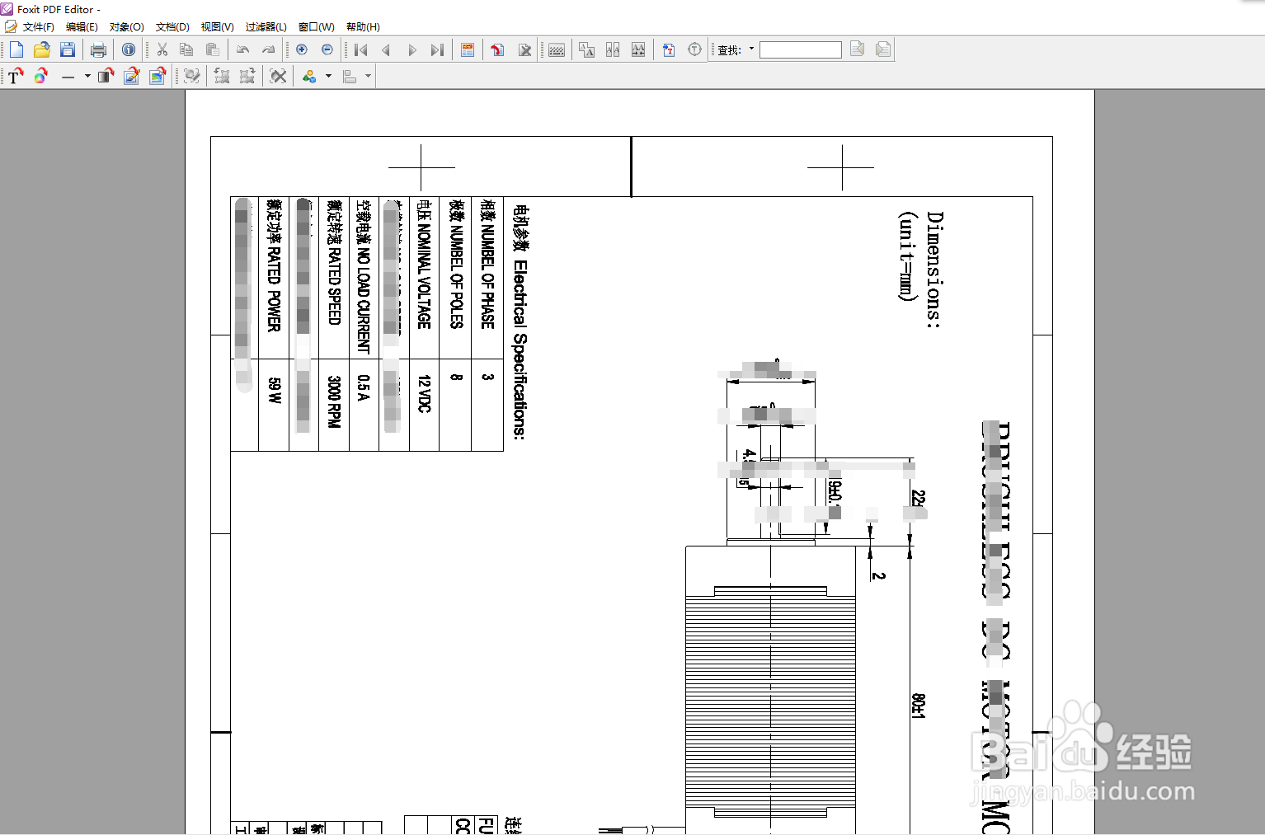Image resolution: width=1265 pixels, height=835 pixels.
Task: Open a file with the folder icon
Action: point(42,49)
